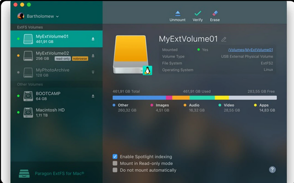The image size is (294, 183).
Task: Click the blue Other legend dot
Action: pos(114,105)
